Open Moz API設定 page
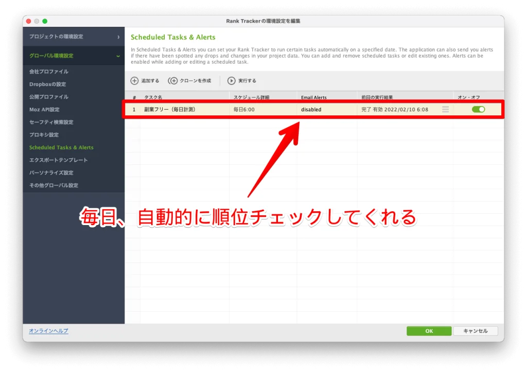Screen dimensions: 527x372 pyautogui.click(x=44, y=109)
